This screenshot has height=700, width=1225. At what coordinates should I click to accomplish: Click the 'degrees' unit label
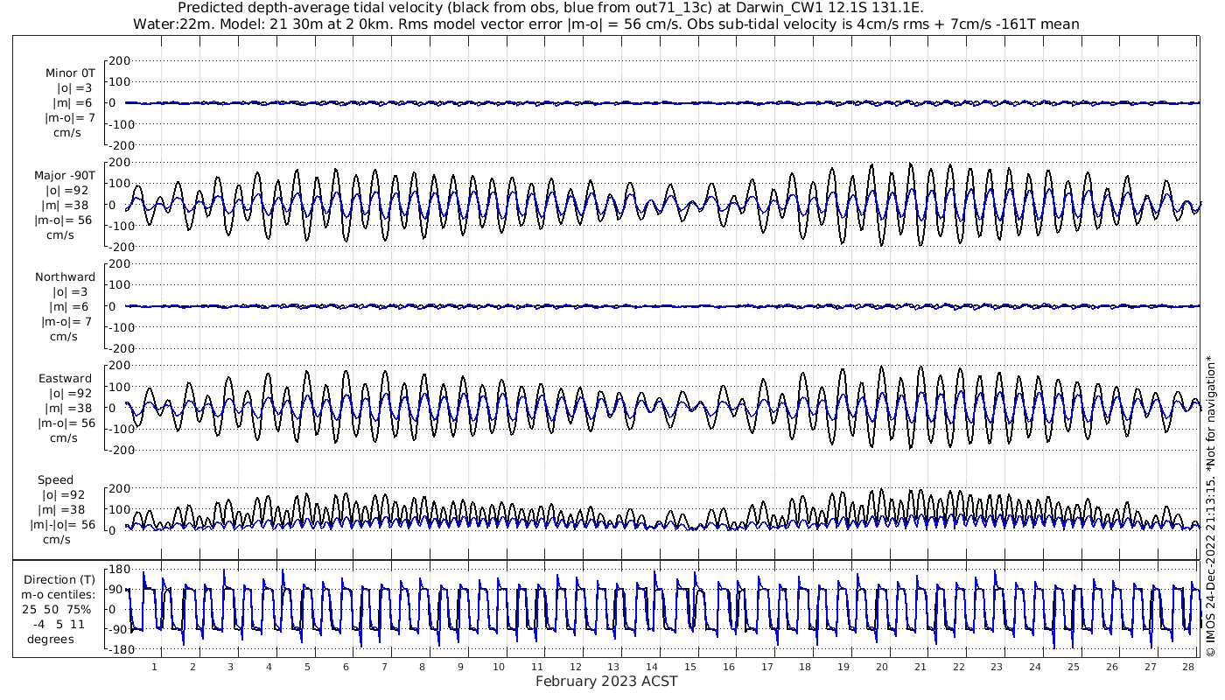coord(50,640)
